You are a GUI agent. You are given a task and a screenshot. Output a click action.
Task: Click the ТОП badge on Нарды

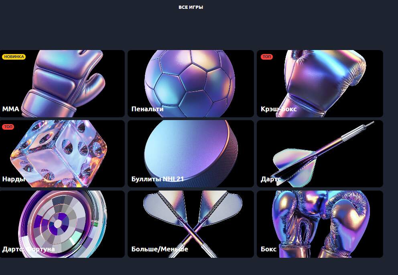(8, 127)
